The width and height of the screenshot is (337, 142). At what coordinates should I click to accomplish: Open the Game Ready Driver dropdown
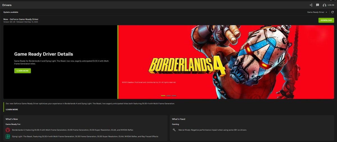point(317,12)
